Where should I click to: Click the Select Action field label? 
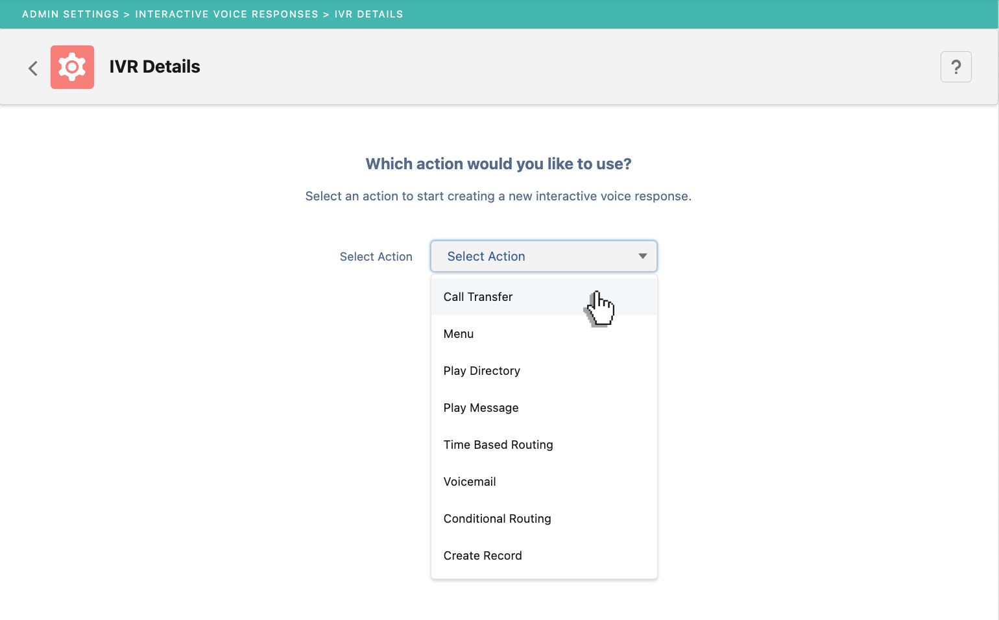coord(376,256)
